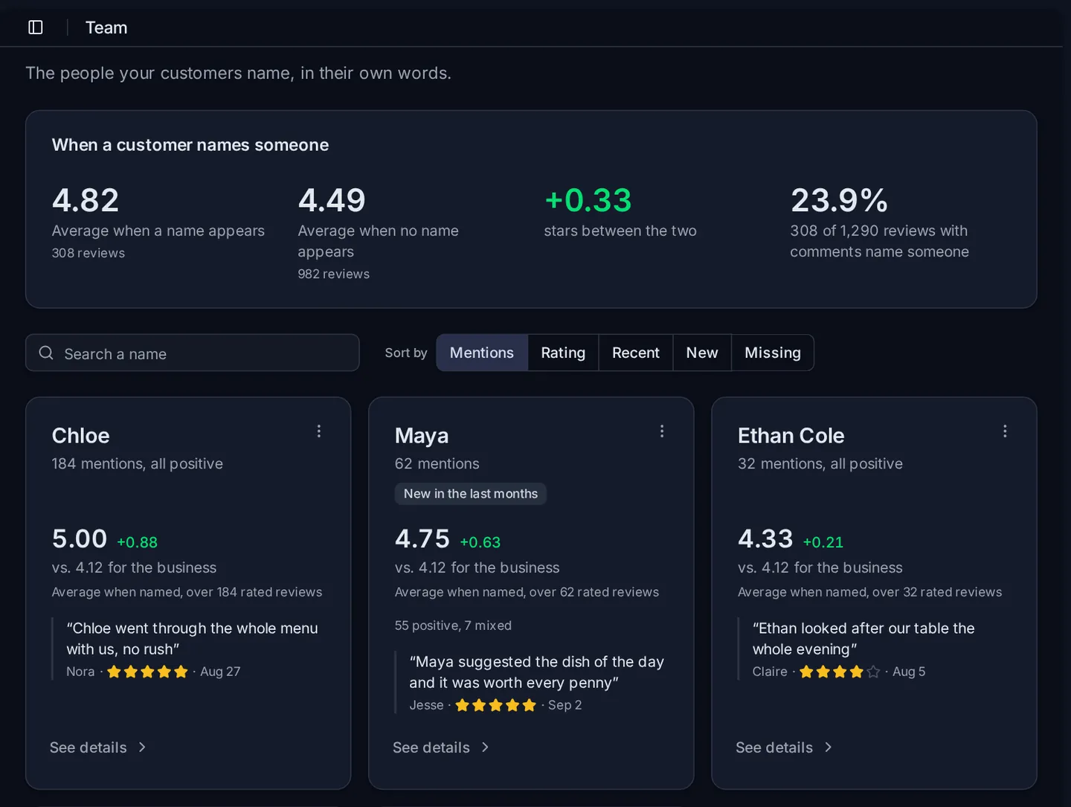Screen dimensions: 1071x807
Task: Click Ethan's 4.33 rating
Action: coord(765,538)
